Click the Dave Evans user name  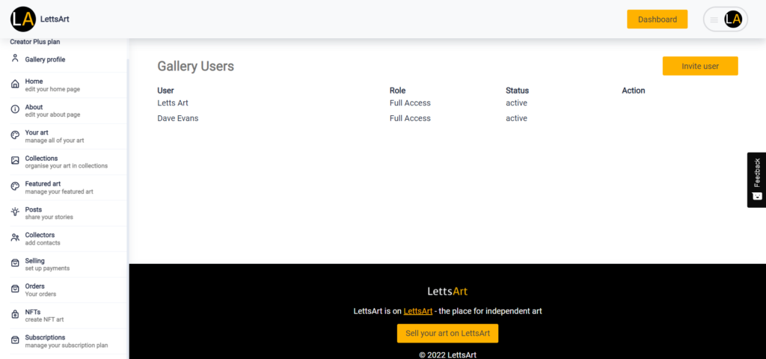pyautogui.click(x=178, y=118)
